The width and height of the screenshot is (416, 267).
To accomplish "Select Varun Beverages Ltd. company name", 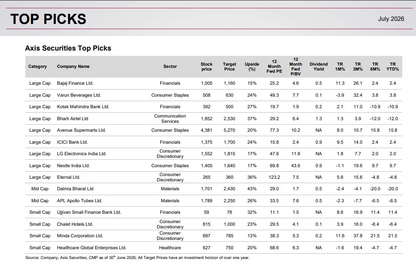I will coord(79,95).
